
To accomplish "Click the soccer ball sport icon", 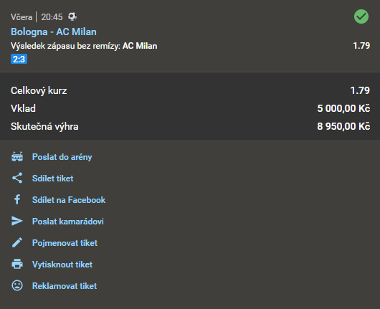I will coord(72,16).
